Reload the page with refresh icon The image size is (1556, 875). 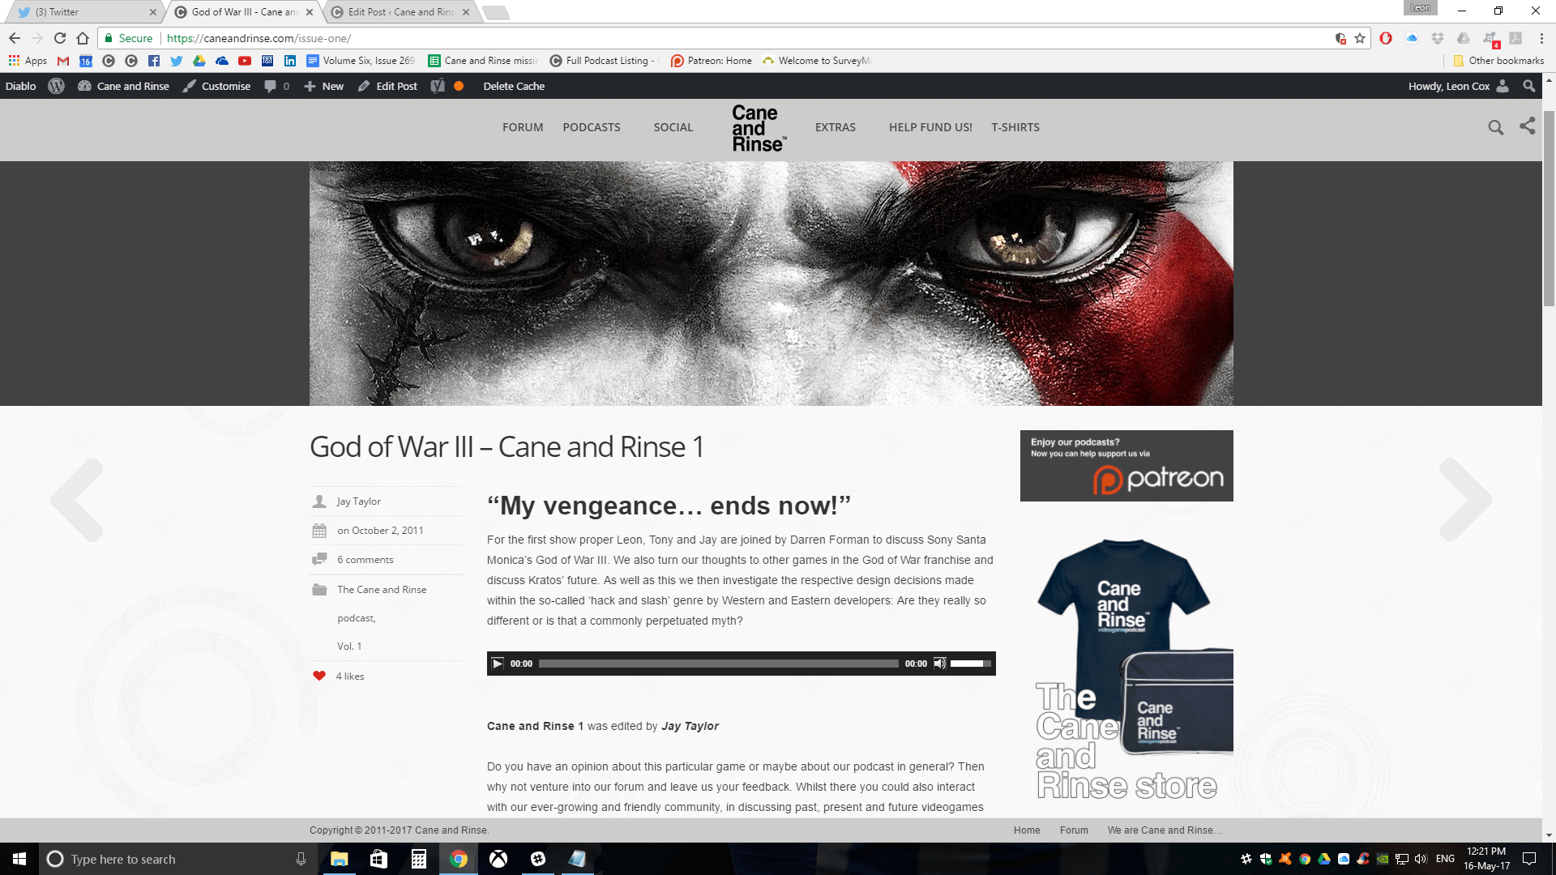60,38
